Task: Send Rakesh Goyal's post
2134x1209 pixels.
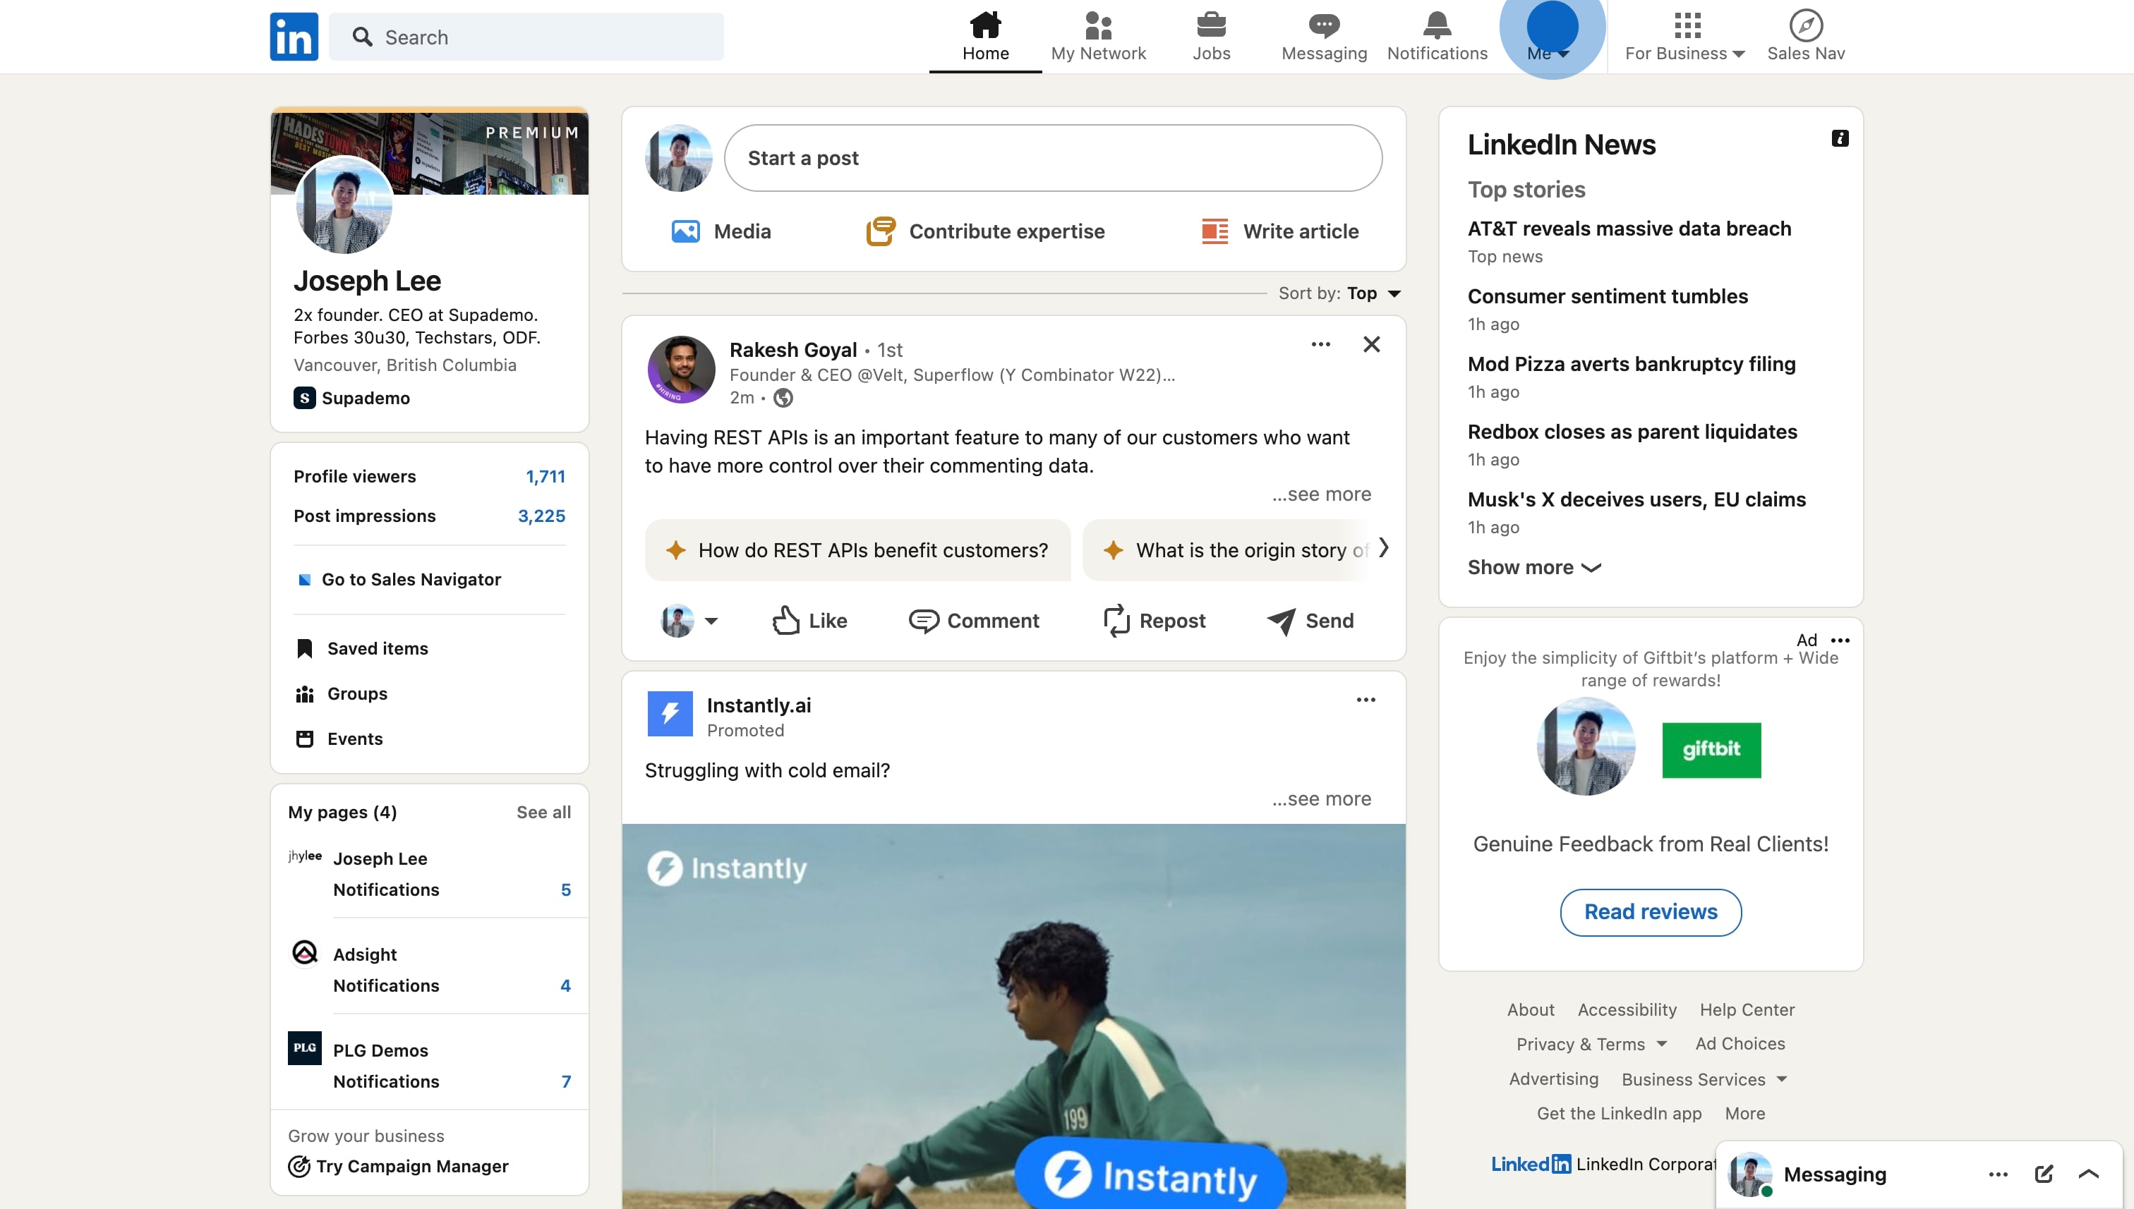Action: coord(1310,621)
